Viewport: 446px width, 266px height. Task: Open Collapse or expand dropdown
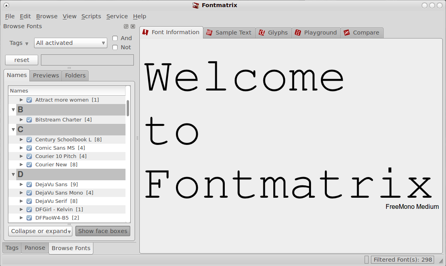click(41, 231)
